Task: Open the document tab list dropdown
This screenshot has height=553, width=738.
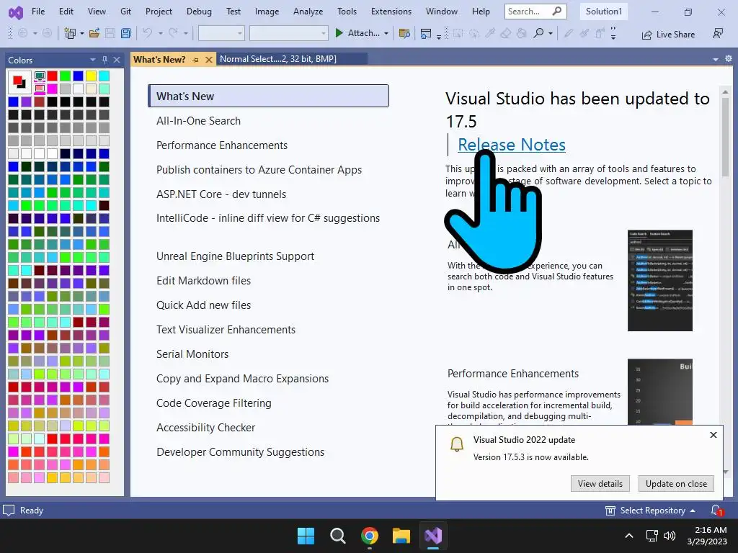Action: pyautogui.click(x=716, y=59)
